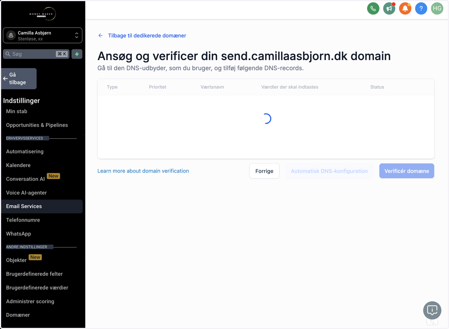The image size is (449, 329).
Task: Open the blue question mark help icon
Action: (421, 8)
